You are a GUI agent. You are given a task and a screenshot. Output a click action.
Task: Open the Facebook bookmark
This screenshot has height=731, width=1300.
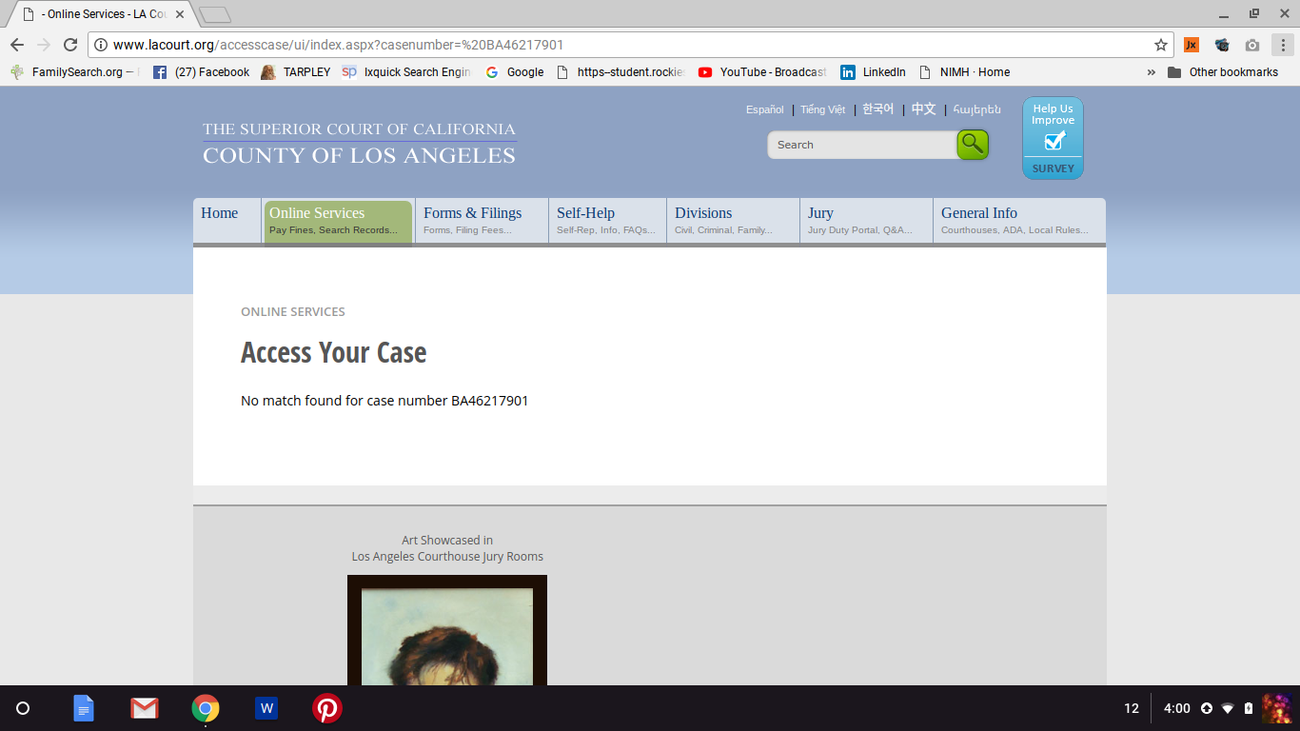click(x=202, y=72)
